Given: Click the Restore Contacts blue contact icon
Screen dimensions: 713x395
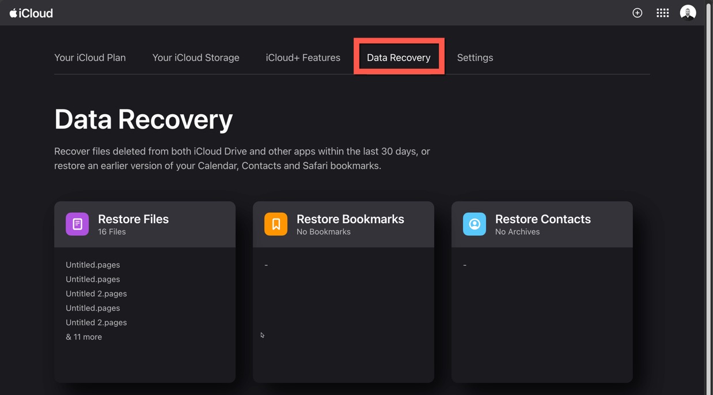Looking at the screenshot, I should pyautogui.click(x=474, y=224).
